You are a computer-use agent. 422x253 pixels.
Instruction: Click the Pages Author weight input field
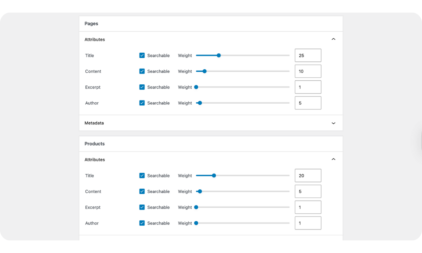(308, 103)
